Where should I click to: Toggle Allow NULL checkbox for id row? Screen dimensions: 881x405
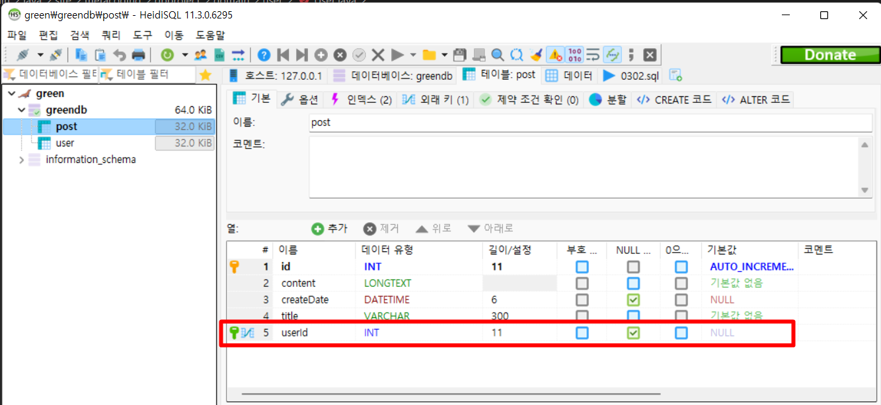click(x=634, y=267)
